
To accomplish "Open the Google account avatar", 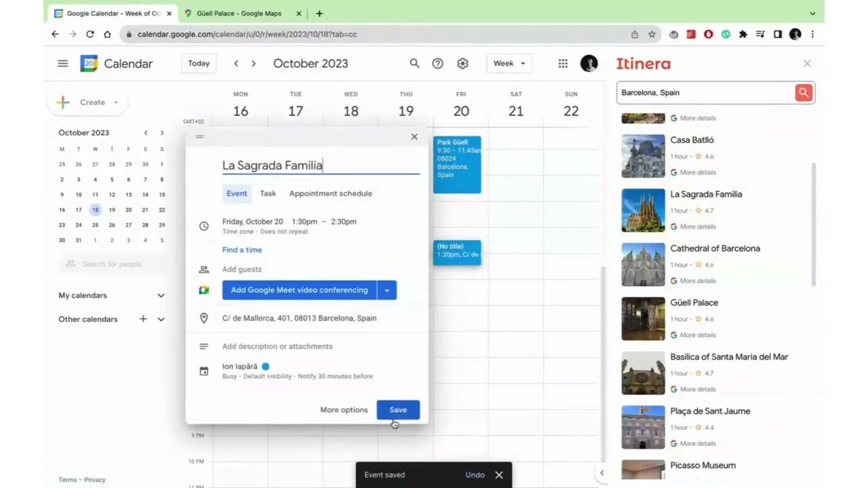I will coord(589,63).
